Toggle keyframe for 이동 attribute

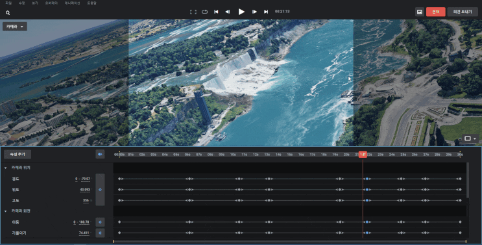tap(100, 222)
